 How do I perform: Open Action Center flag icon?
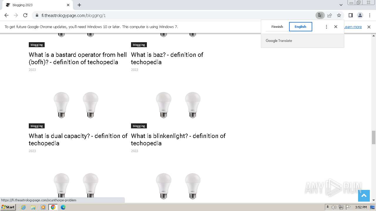(348, 207)
